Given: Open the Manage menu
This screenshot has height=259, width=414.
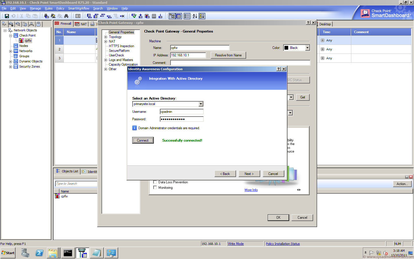Looking at the screenshot, I should [35, 8].
